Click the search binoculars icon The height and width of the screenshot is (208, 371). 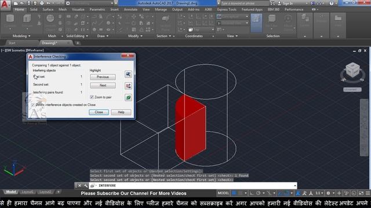[273, 3]
